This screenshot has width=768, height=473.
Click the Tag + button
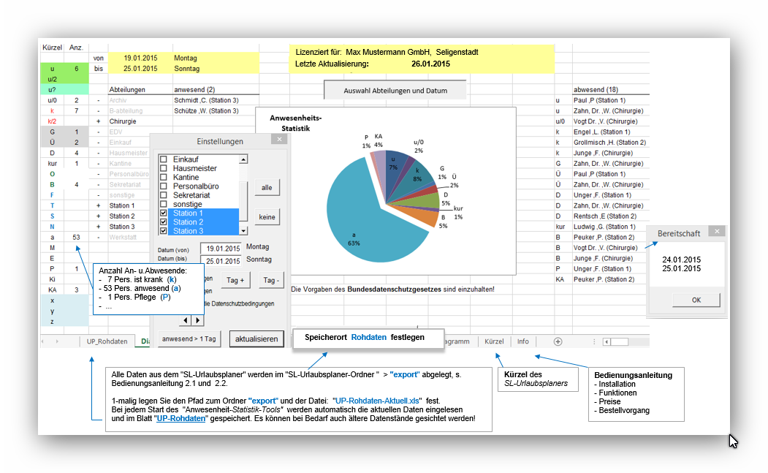235,280
